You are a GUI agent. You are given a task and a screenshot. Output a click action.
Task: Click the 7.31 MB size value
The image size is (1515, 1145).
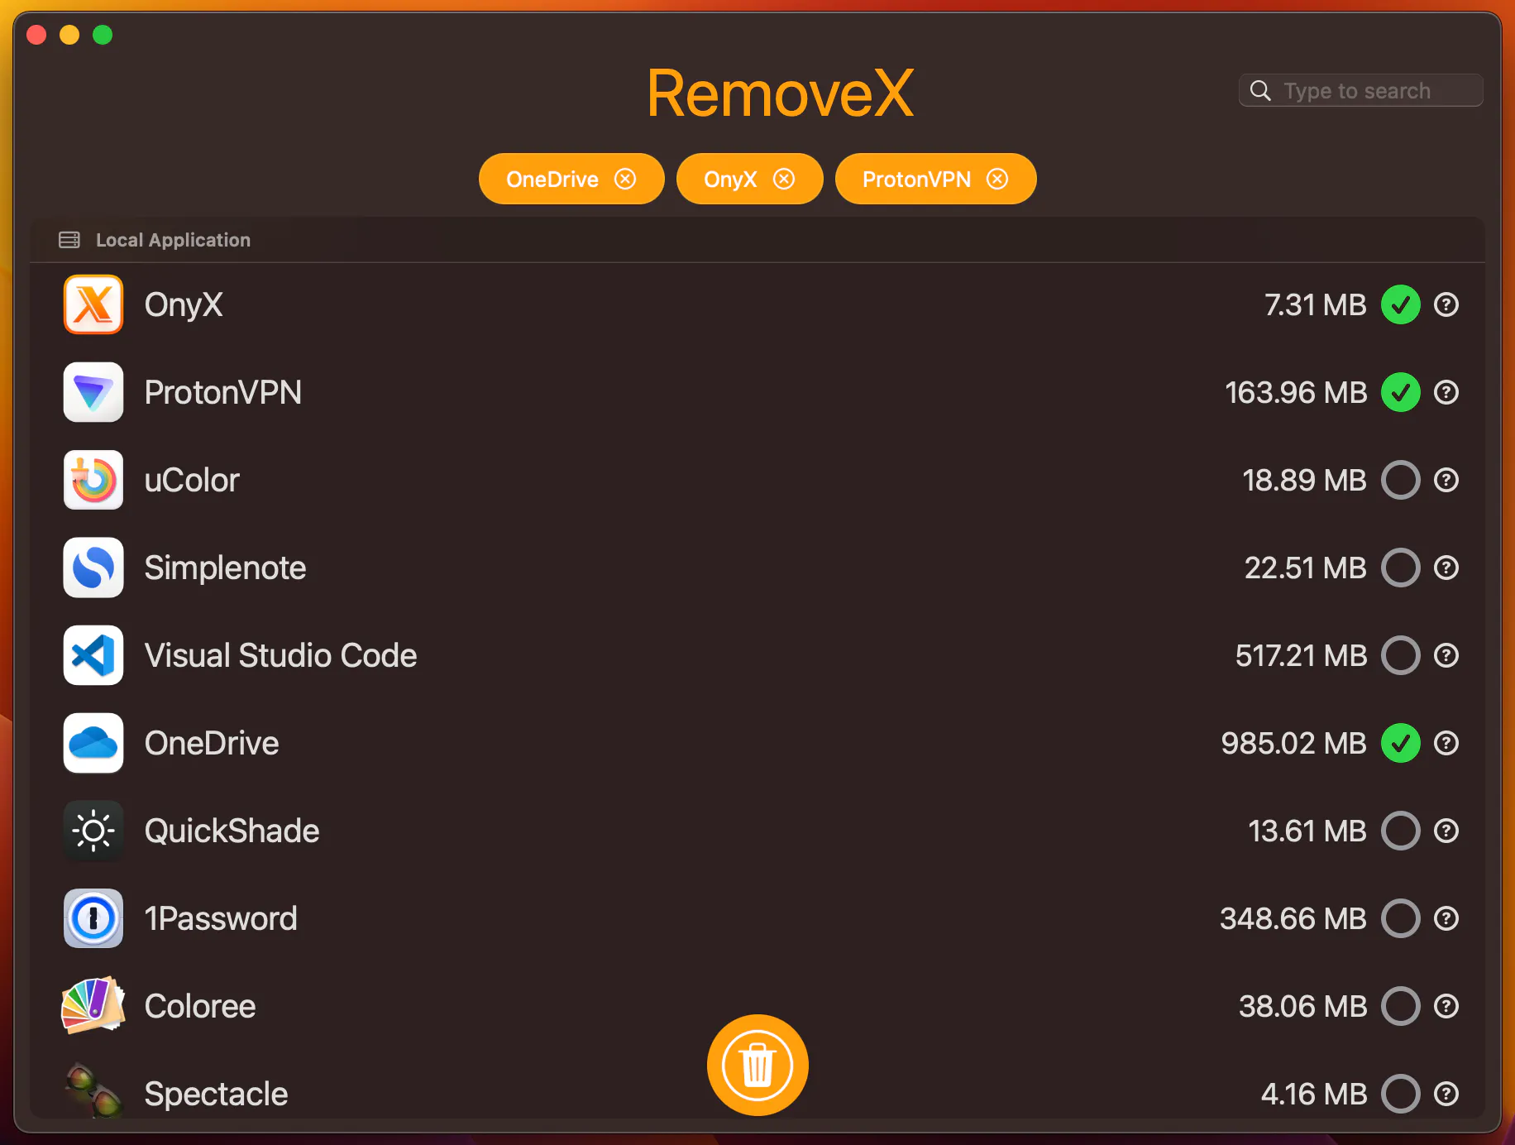click(1315, 304)
